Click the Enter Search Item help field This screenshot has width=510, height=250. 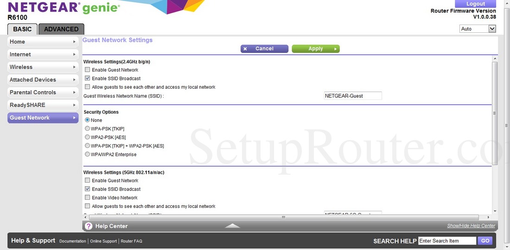(447, 241)
